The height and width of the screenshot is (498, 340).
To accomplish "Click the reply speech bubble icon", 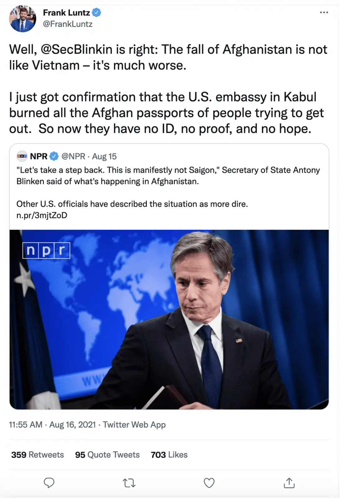I will point(49,483).
